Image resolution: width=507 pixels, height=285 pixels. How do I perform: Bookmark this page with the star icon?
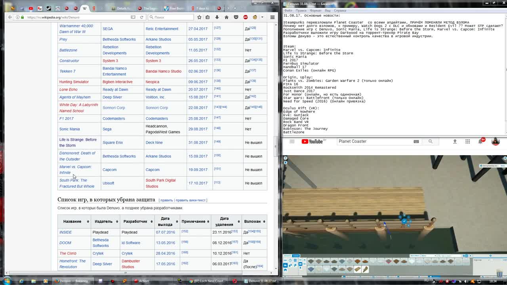point(199,17)
